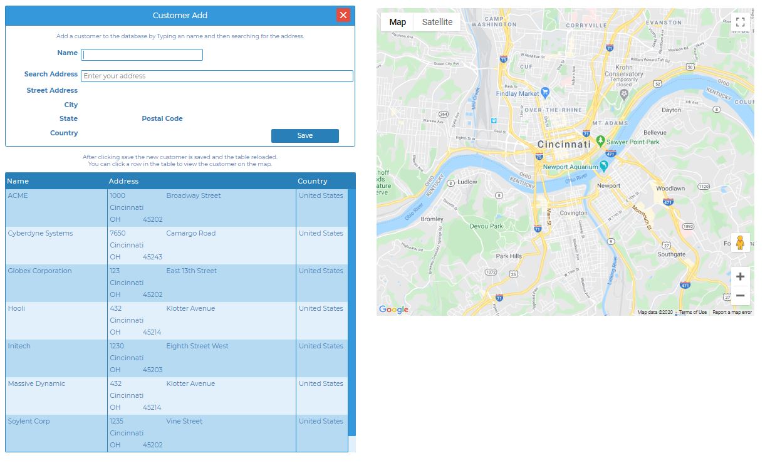Image resolution: width=765 pixels, height=463 pixels.
Task: Click Camargo Road address cell
Action: click(191, 233)
